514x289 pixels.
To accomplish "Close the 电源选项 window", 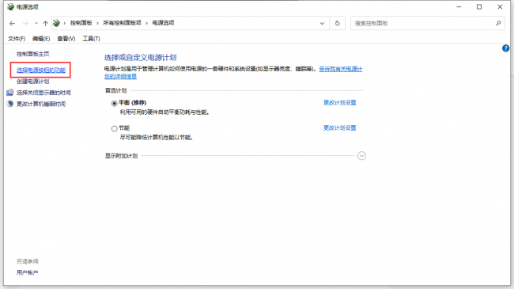I will click(x=500, y=7).
